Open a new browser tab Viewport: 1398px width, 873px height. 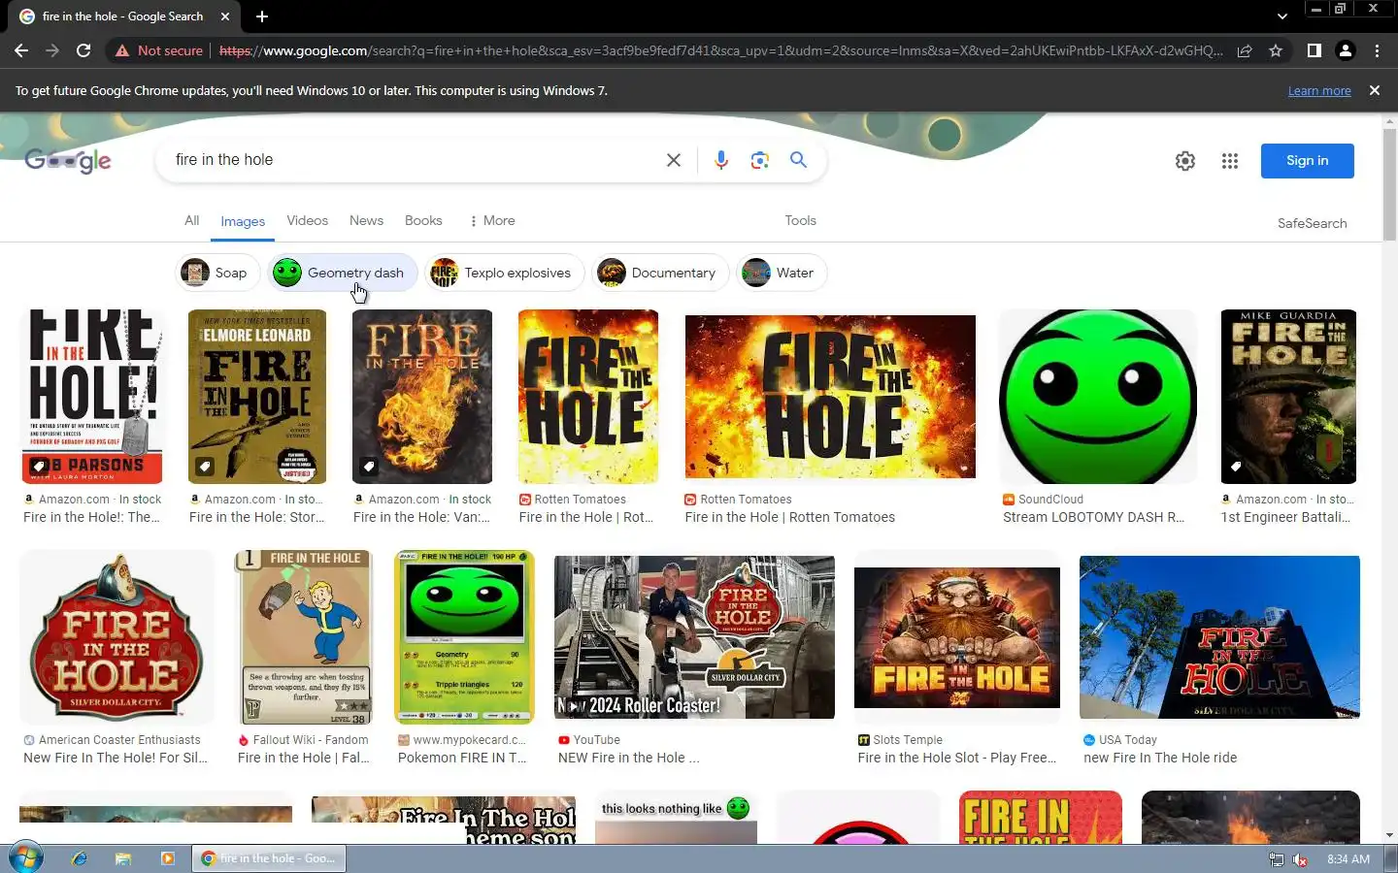point(262,16)
